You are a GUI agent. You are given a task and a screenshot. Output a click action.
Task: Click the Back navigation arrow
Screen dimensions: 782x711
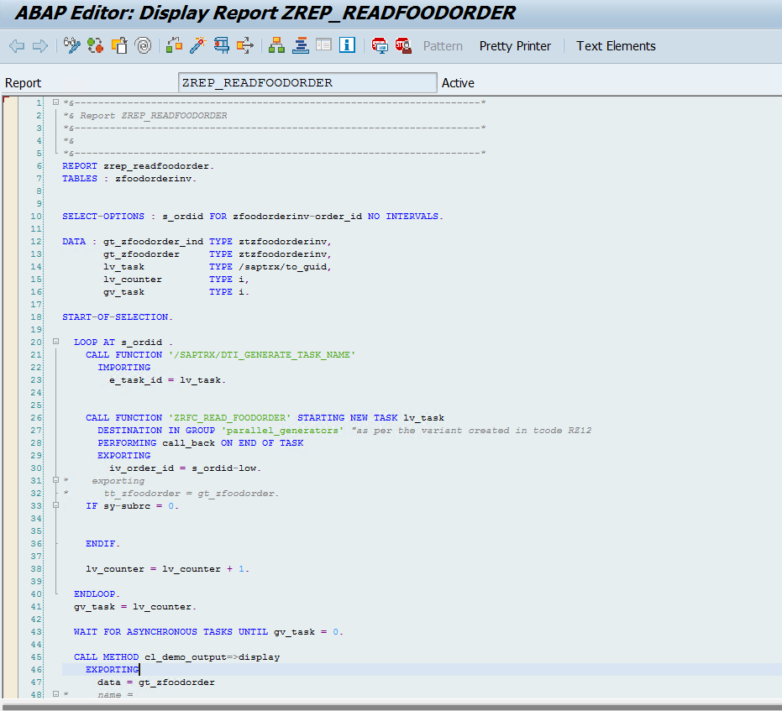click(17, 46)
